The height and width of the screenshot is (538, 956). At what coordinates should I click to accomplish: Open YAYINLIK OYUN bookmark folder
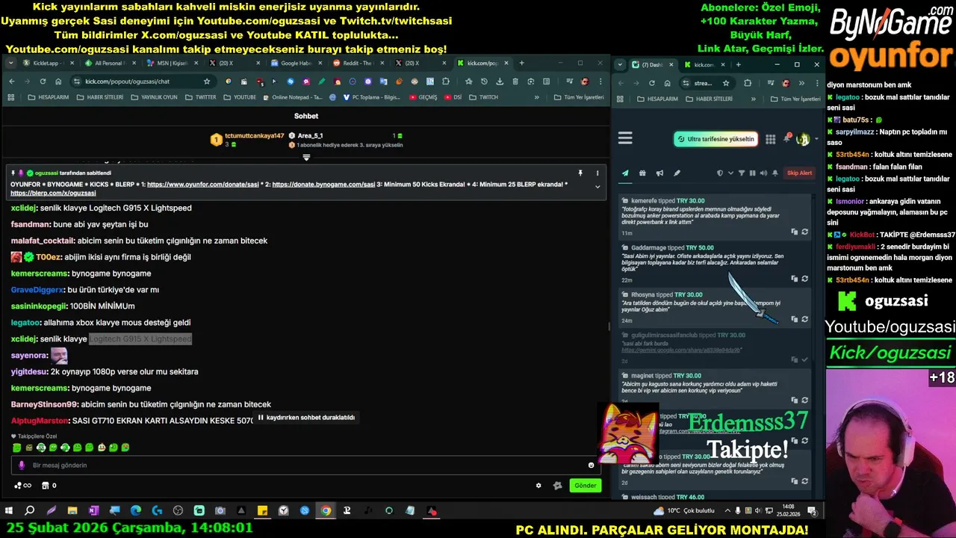tap(153, 97)
